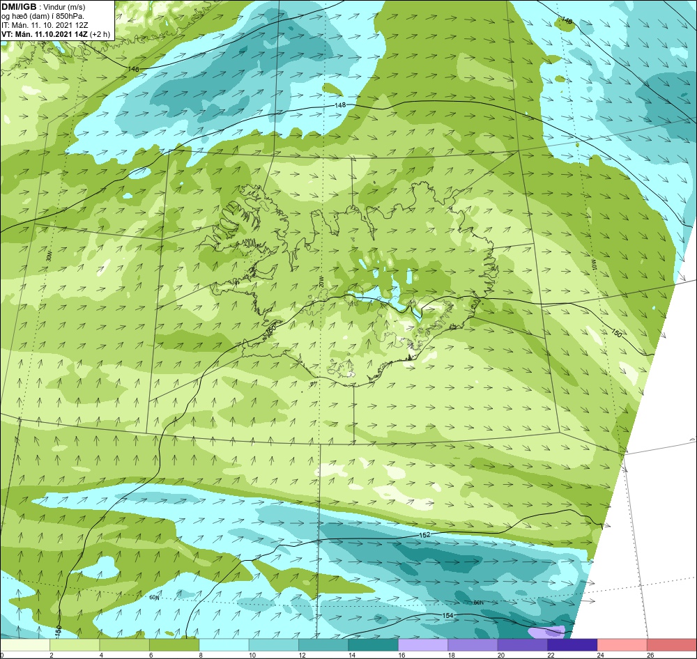
Task: Click the 0–2 m/s palest yellow legend swatch
Action: click(25, 645)
